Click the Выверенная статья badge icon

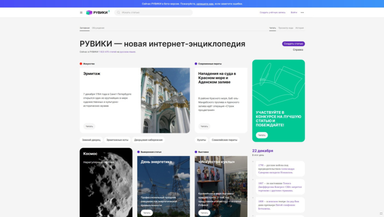(138, 152)
